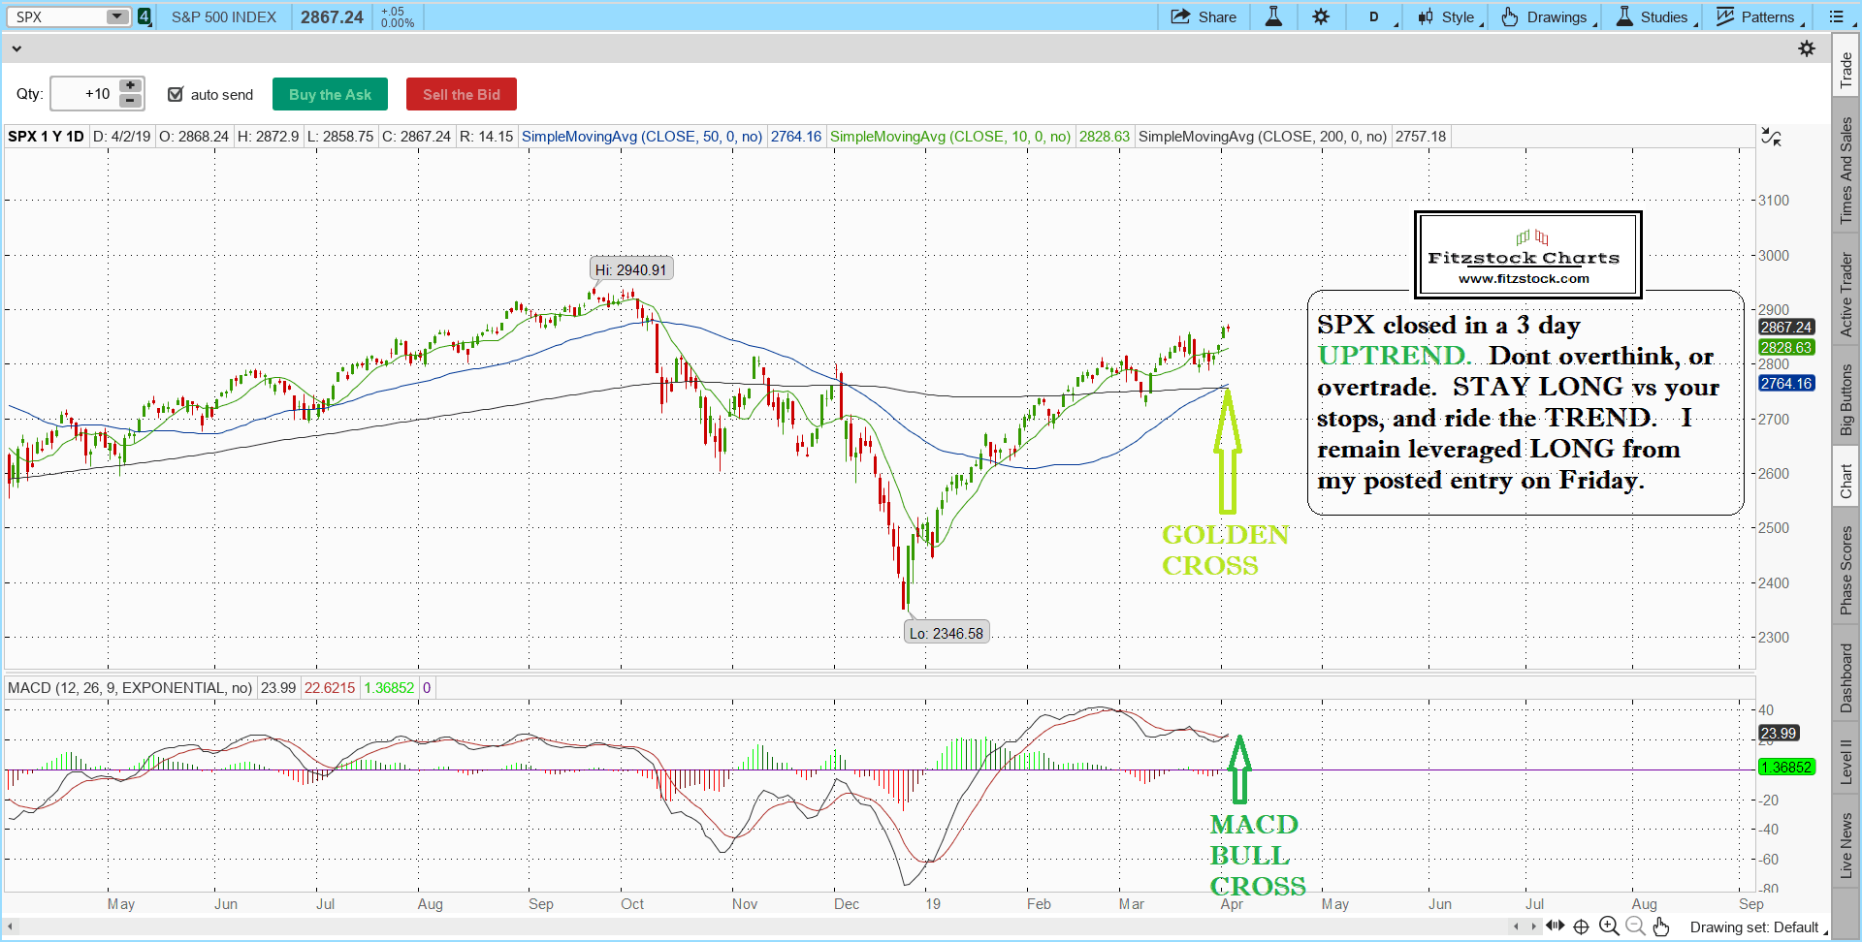Decrease quantity with the minus stepper
This screenshot has width=1862, height=942.
pos(130,101)
